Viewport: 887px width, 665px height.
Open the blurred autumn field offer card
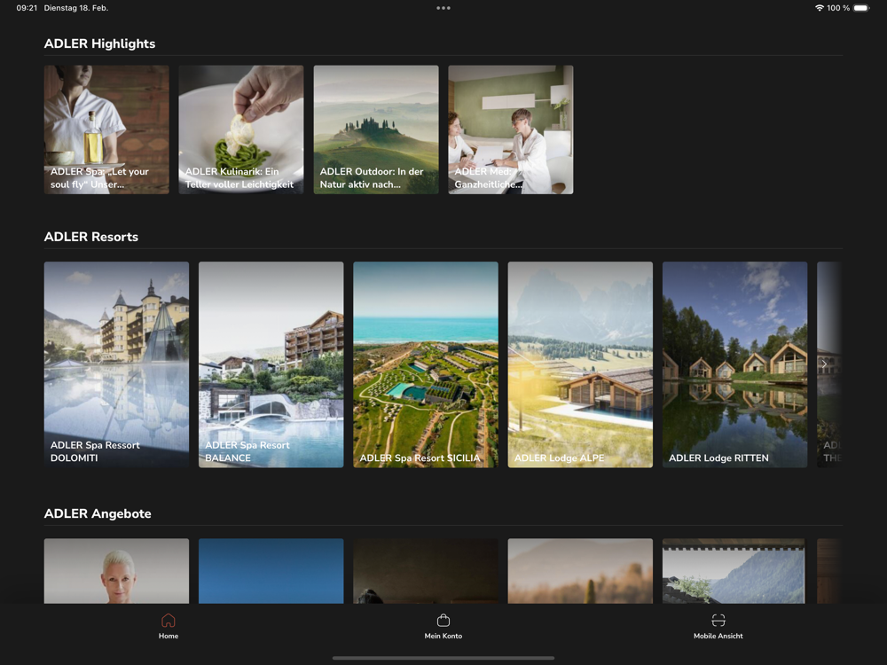580,570
